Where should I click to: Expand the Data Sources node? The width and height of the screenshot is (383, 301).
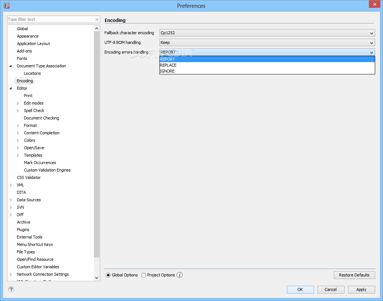coord(11,200)
